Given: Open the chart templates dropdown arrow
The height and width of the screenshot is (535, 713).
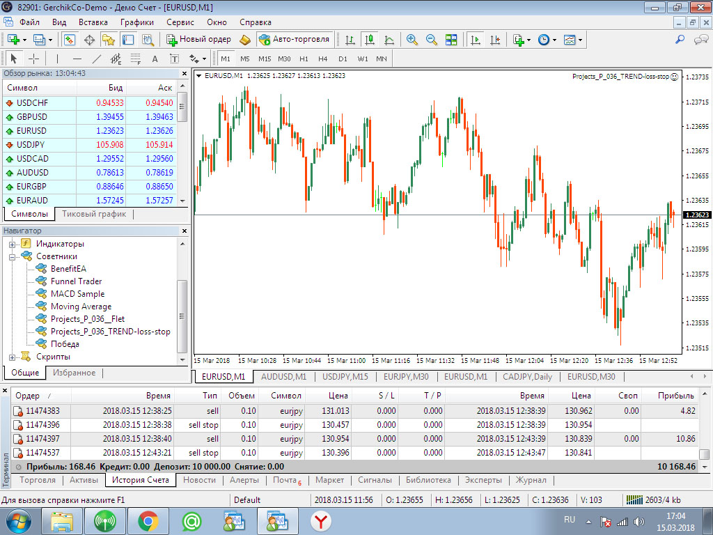Looking at the screenshot, I should pos(580,40).
